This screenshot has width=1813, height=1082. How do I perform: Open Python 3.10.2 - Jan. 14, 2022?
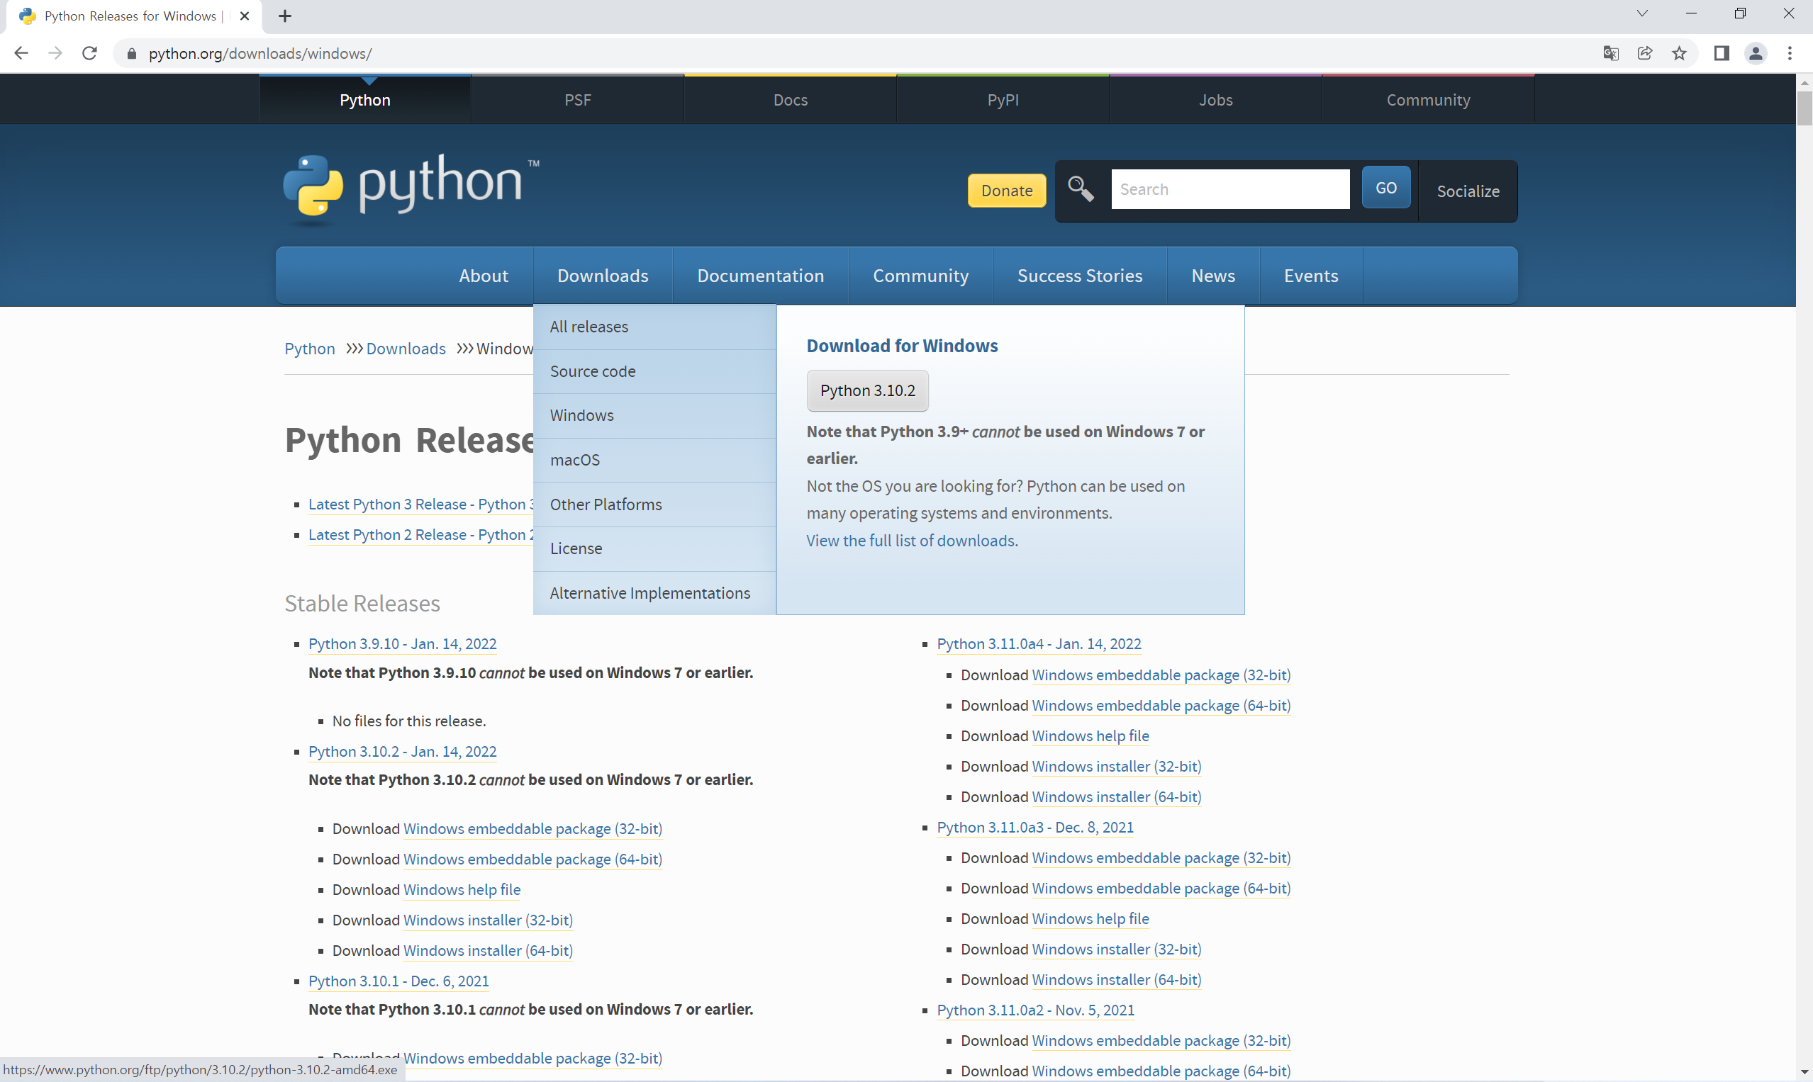click(402, 752)
